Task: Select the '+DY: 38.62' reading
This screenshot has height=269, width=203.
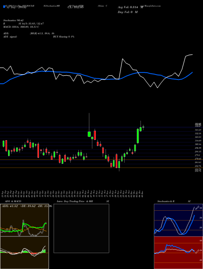Action: tap(28, 206)
